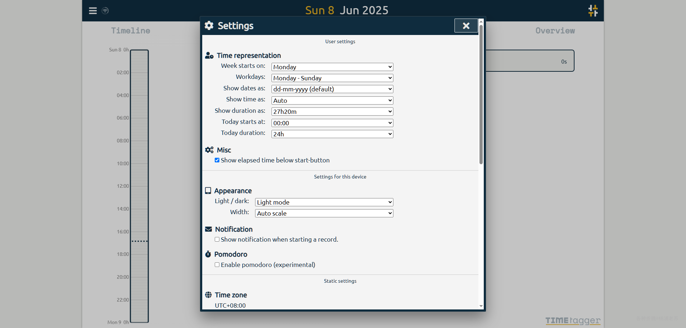This screenshot has height=328, width=686.
Task: Click Jun 2025 in the header
Action: 364,10
